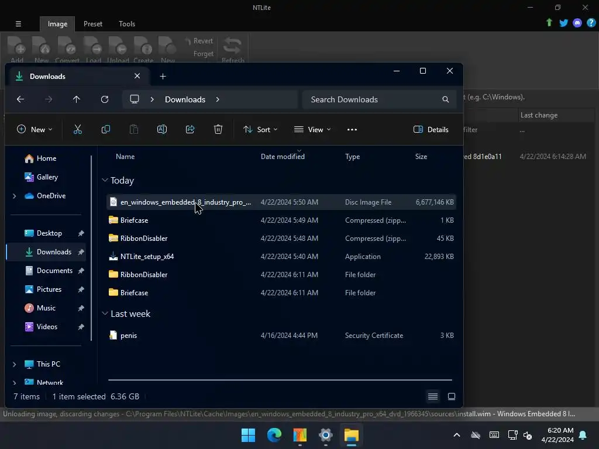Sort by Date modified column header
Viewport: 599px width, 449px height.
pos(283,157)
